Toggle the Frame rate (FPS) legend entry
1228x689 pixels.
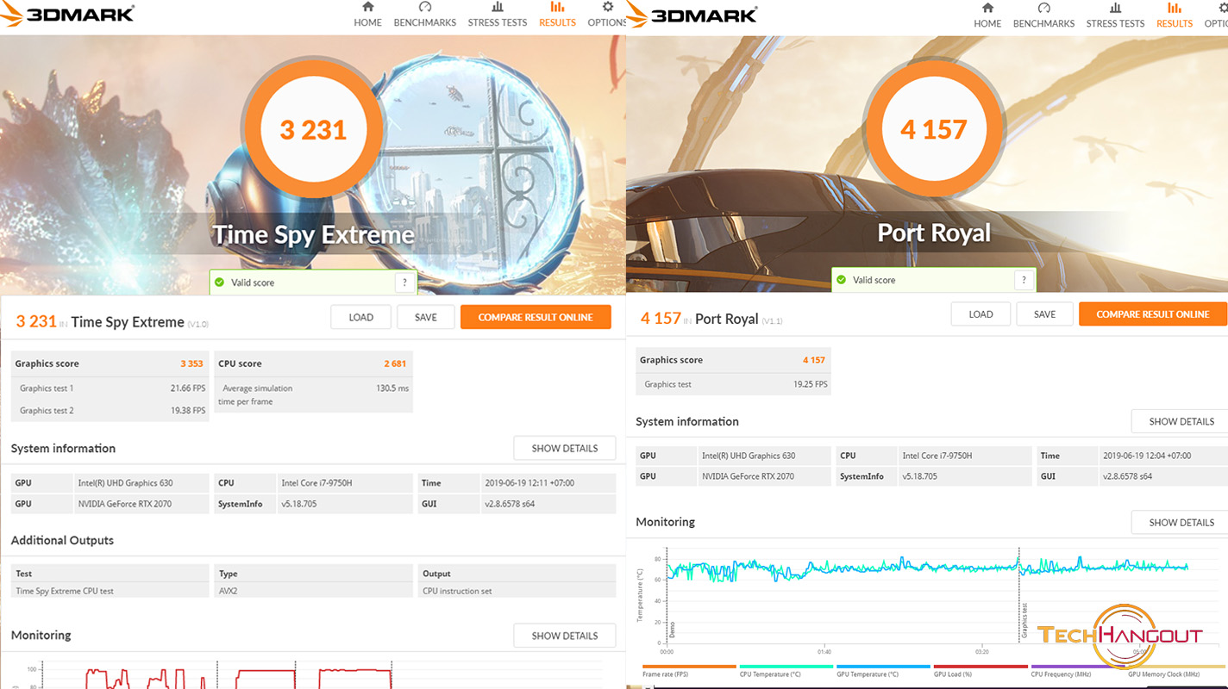pyautogui.click(x=688, y=672)
